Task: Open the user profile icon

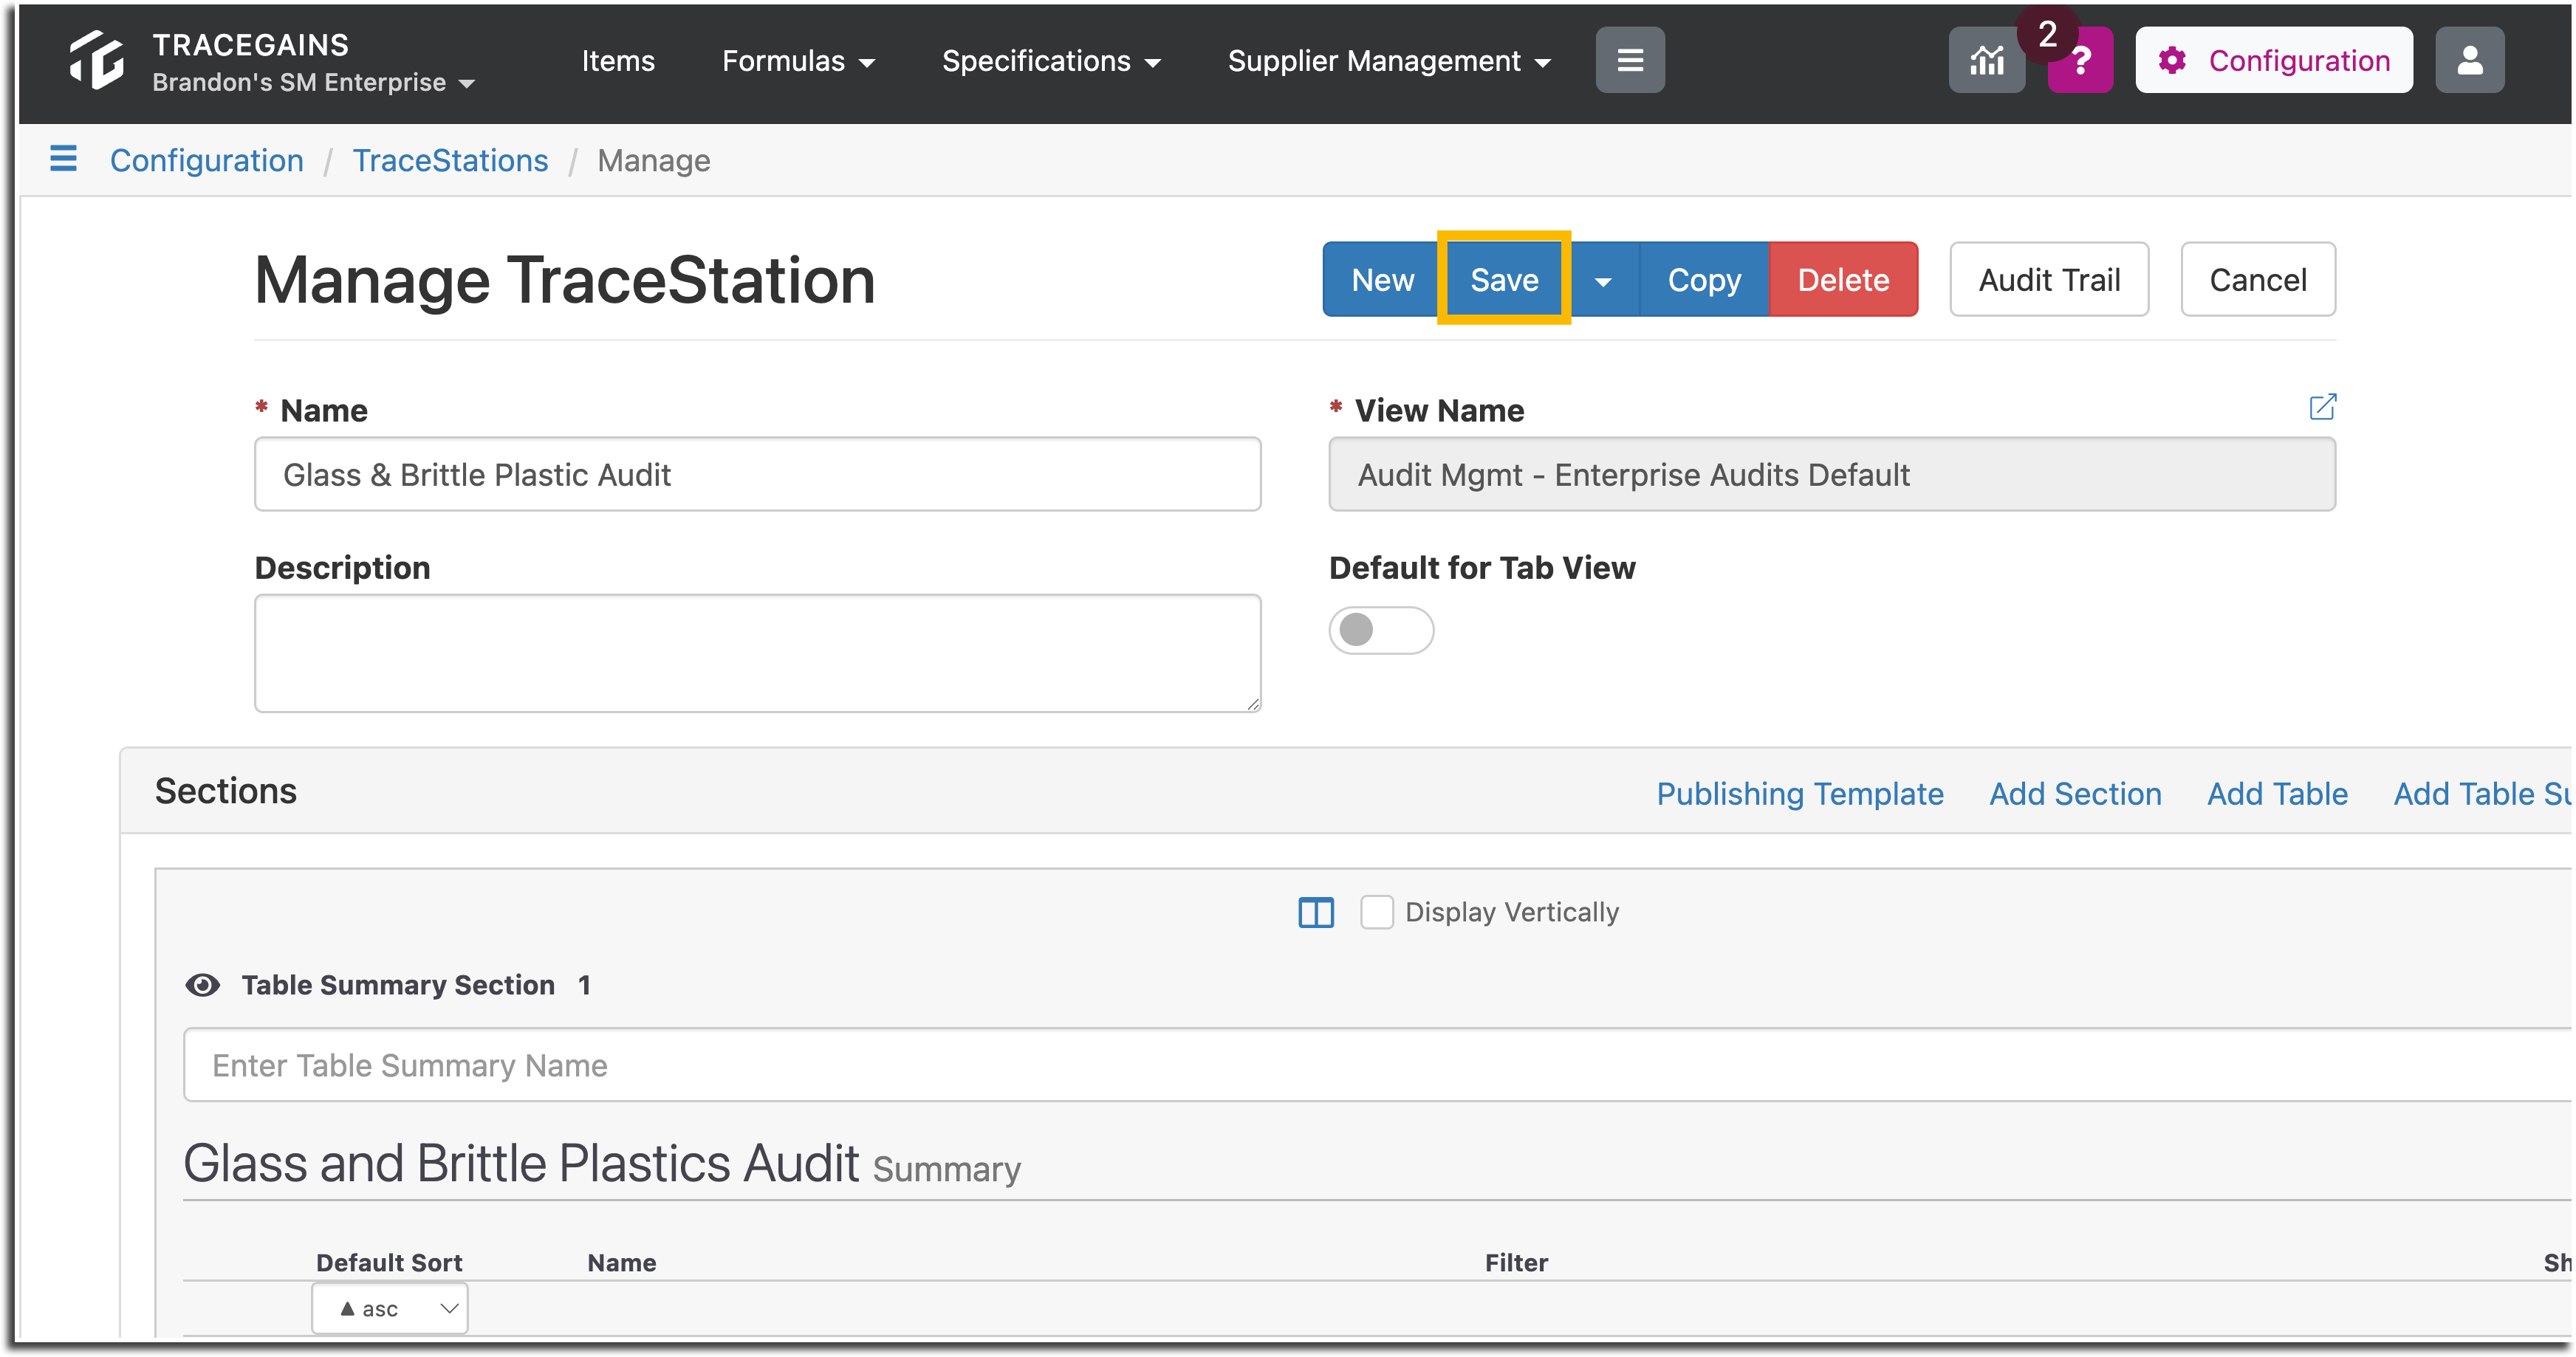Action: [x=2469, y=60]
